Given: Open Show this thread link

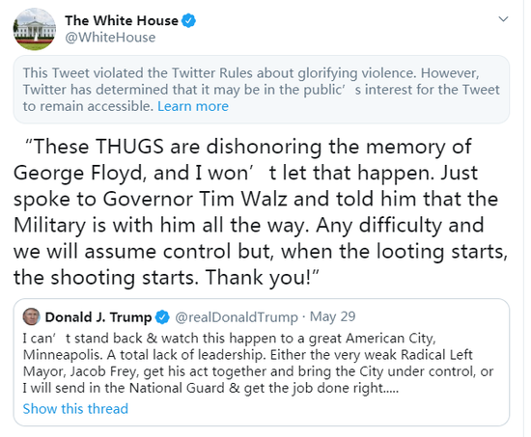Looking at the screenshot, I should coord(75,409).
